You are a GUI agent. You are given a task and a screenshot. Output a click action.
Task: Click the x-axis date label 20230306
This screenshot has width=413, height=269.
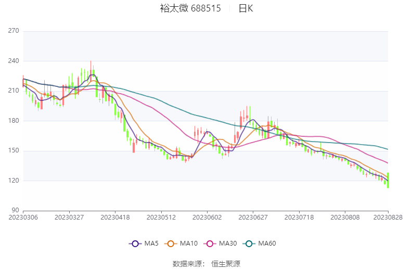23,217
